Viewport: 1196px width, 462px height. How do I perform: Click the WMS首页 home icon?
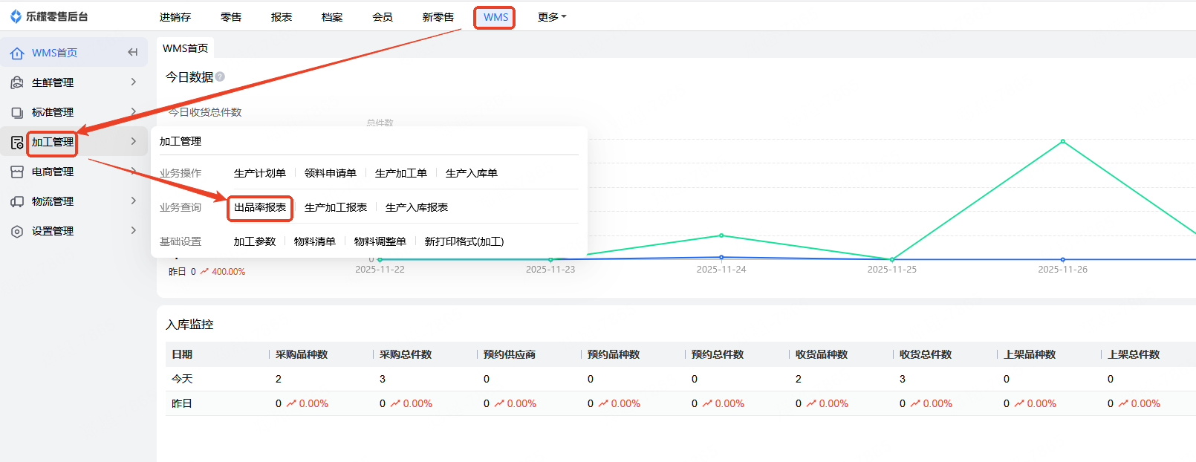(x=17, y=53)
